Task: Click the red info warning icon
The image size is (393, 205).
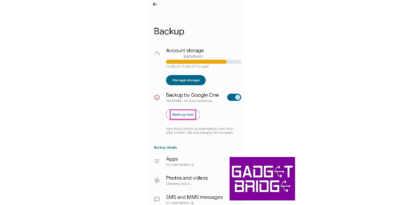Action: [157, 97]
